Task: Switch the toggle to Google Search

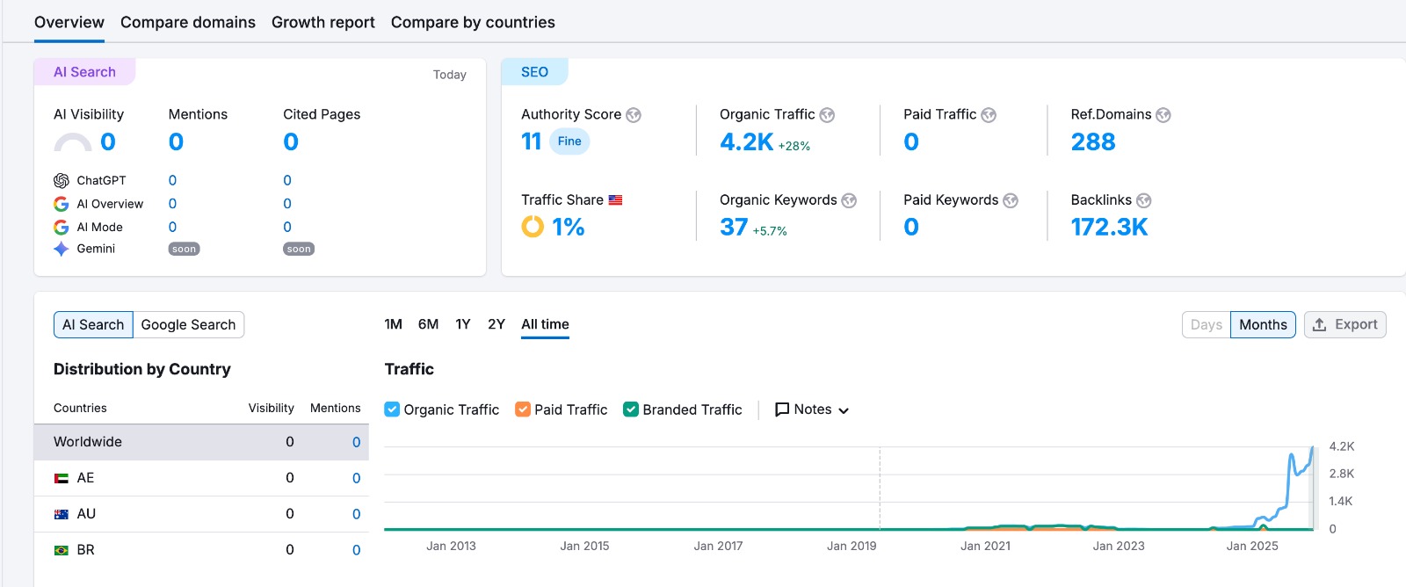Action: pyautogui.click(x=188, y=324)
